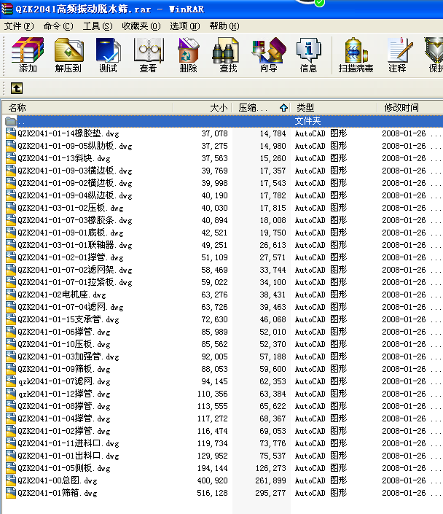Open the File (文件) menu
This screenshot has height=514, width=443.
click(19, 26)
